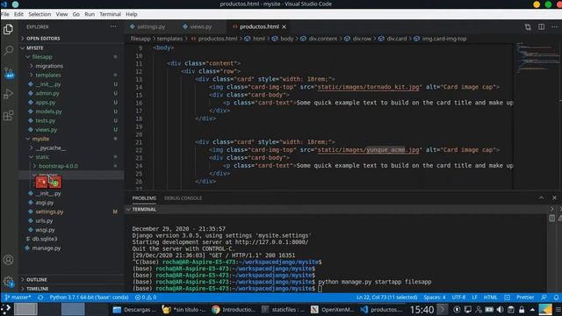Open models.py in explorer
This screenshot has width=562, height=316.
(x=71, y=111)
